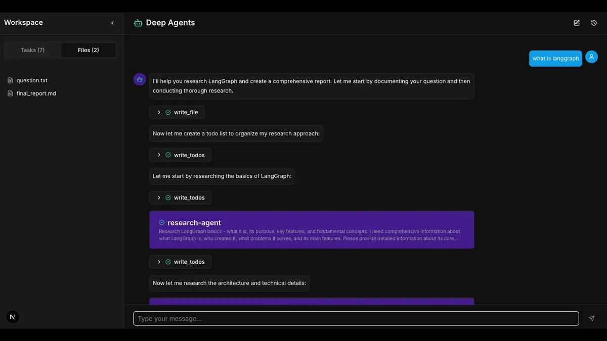Click the Deep Agents title

pos(170,23)
